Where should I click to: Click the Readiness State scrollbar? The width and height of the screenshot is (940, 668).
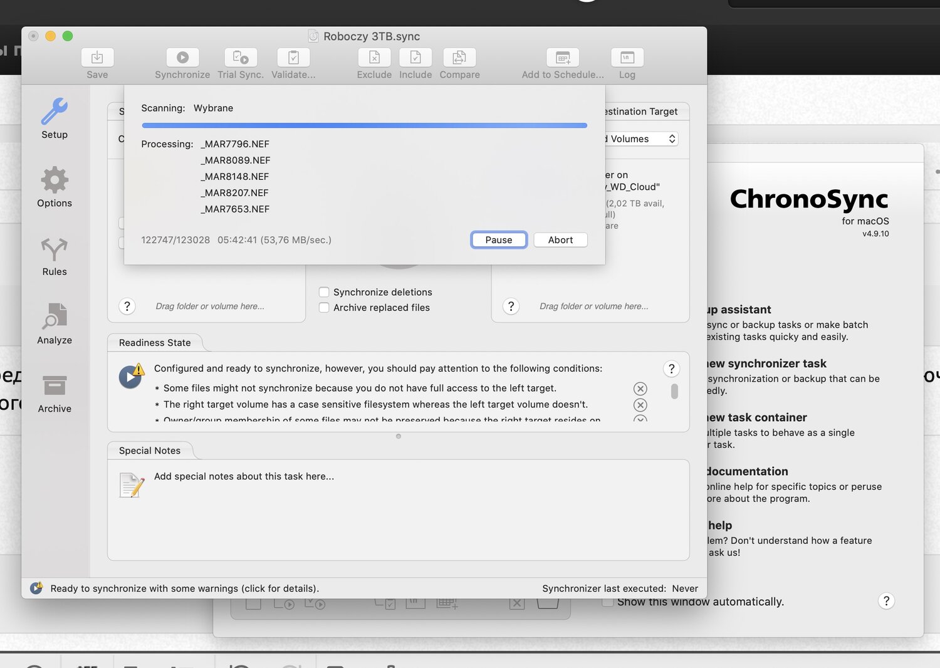coord(674,392)
